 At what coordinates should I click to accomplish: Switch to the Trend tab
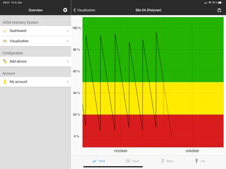[x=99, y=161]
